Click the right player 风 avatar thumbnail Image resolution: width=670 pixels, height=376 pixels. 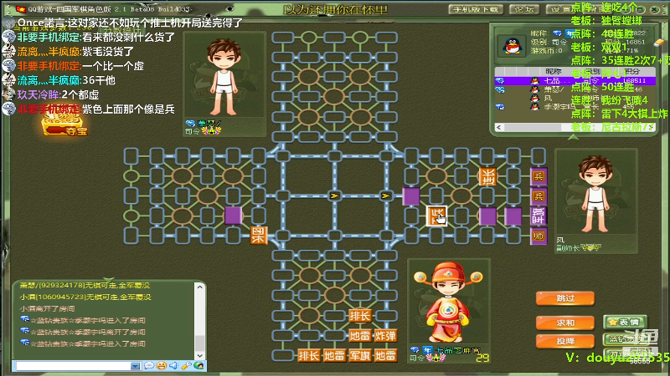(x=596, y=193)
